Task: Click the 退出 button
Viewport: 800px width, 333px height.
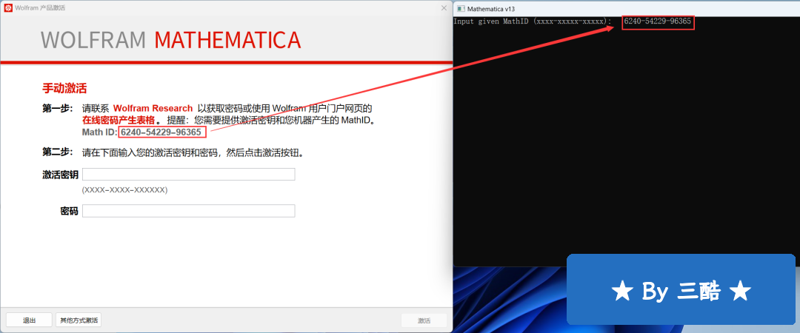Action: click(29, 320)
